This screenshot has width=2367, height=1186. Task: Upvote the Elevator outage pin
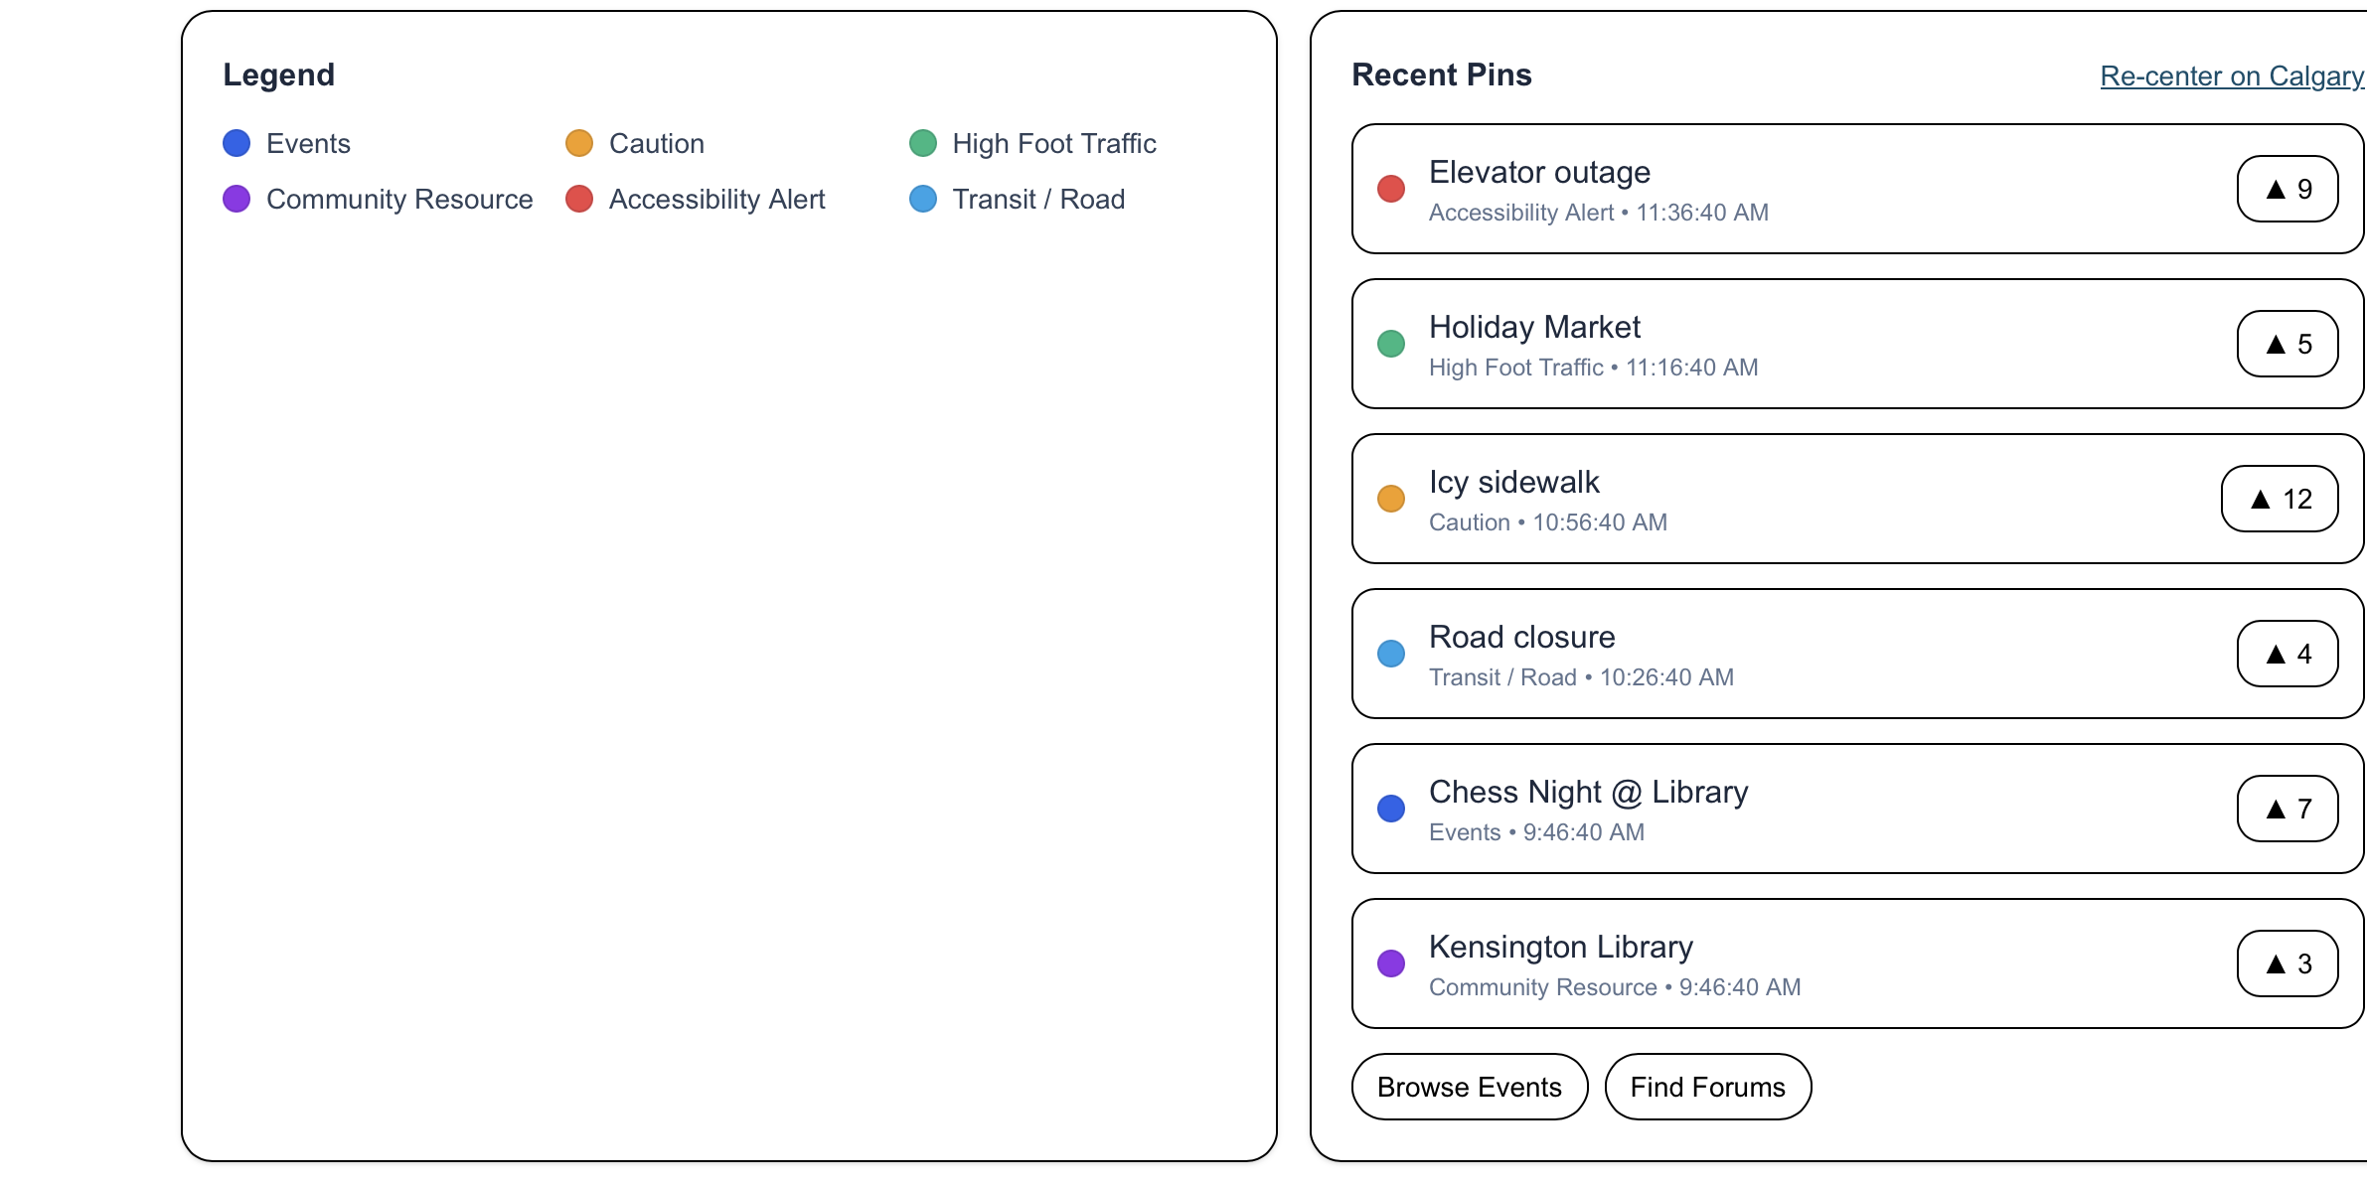coord(2287,189)
